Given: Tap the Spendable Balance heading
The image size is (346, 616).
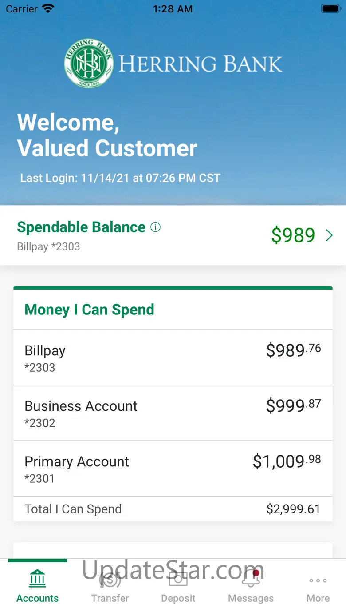Looking at the screenshot, I should (x=81, y=227).
